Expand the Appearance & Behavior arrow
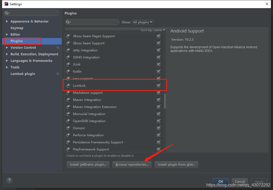The width and height of the screenshot is (273, 190). [7, 21]
